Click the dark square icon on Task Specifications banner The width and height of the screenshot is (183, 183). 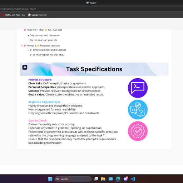pyautogui.click(x=25, y=67)
